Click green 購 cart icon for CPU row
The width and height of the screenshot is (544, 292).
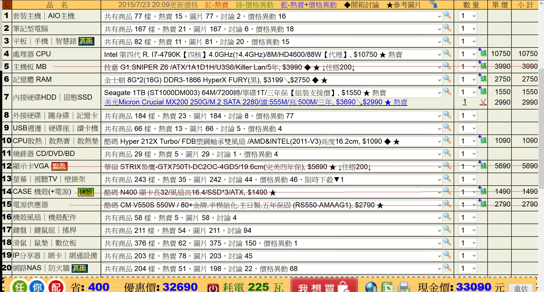point(483,53)
